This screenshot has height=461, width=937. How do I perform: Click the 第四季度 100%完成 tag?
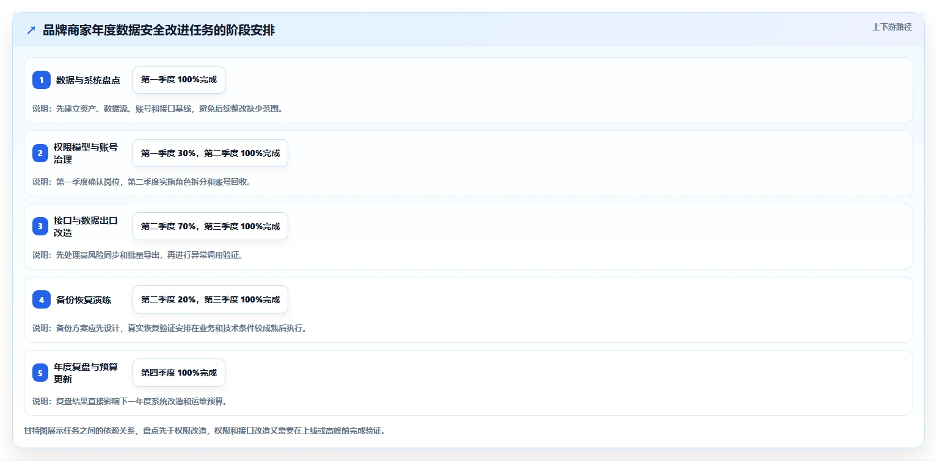point(179,373)
